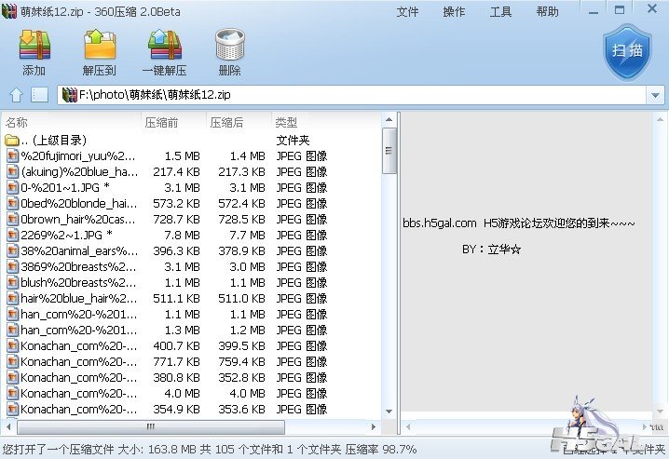This screenshot has height=459, width=669.
Task: Open the 工具 (Tools) menu
Action: [500, 12]
